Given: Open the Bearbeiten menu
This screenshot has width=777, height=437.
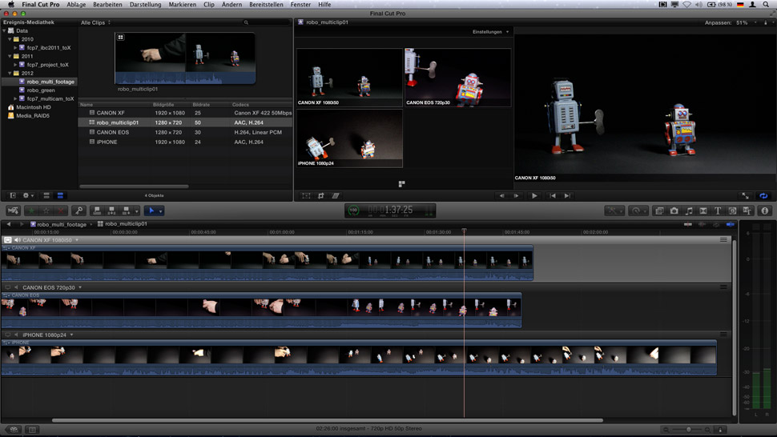Looking at the screenshot, I should pos(107,4).
